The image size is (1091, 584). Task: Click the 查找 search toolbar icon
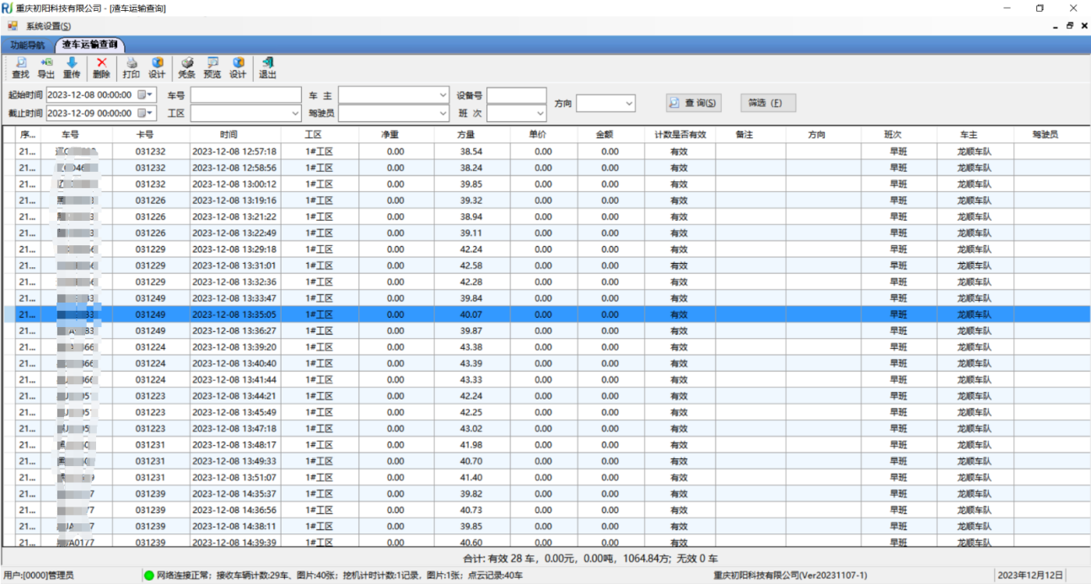point(20,67)
